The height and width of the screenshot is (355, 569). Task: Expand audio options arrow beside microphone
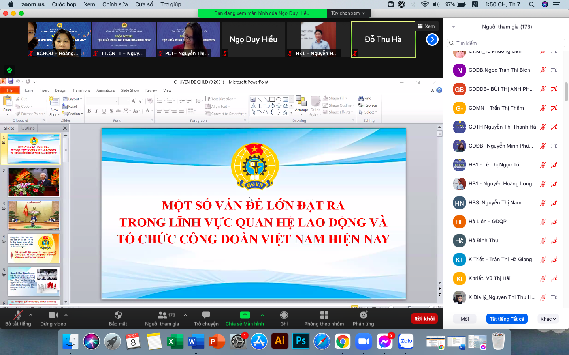(31, 315)
